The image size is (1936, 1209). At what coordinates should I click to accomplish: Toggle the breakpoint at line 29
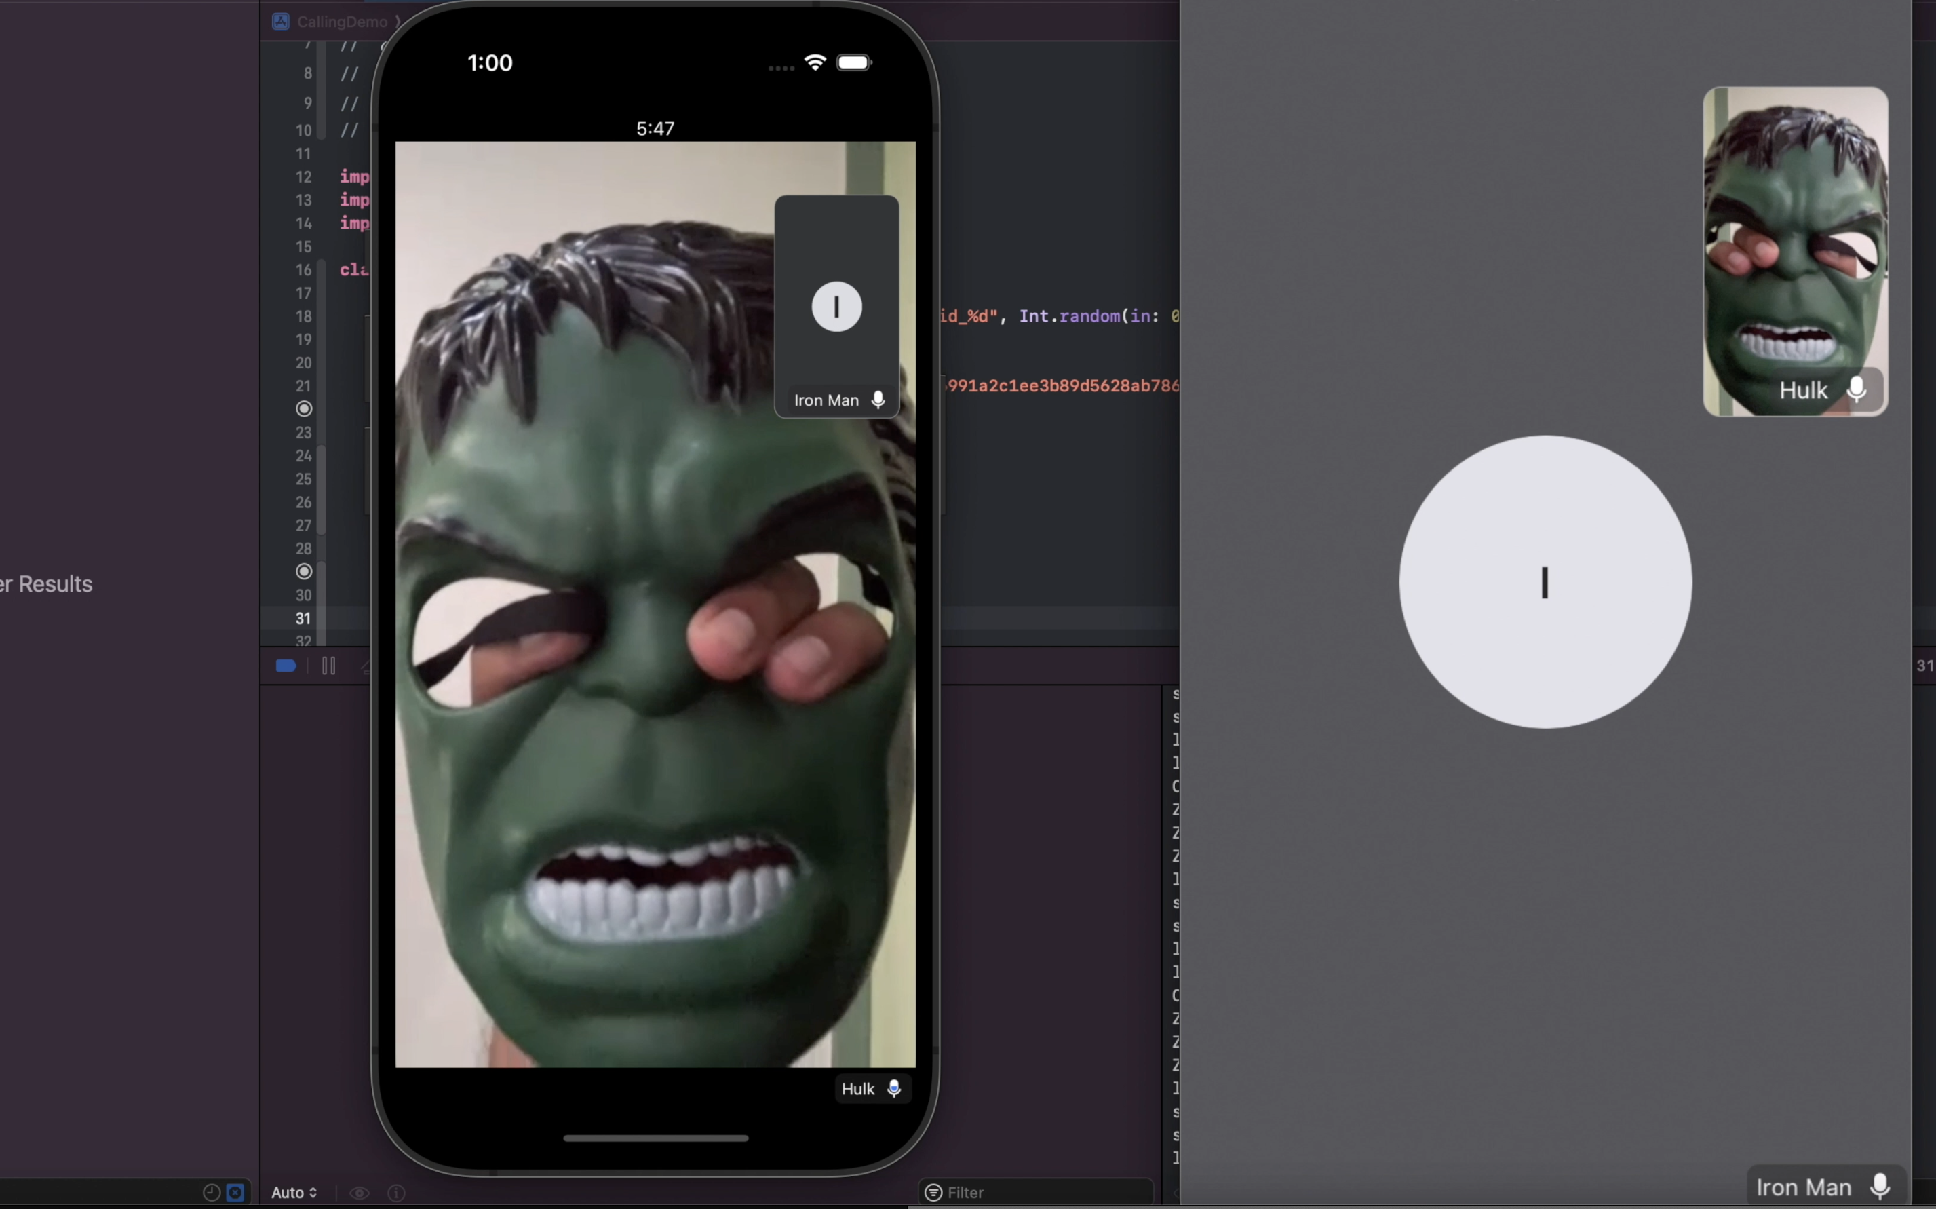coord(304,572)
